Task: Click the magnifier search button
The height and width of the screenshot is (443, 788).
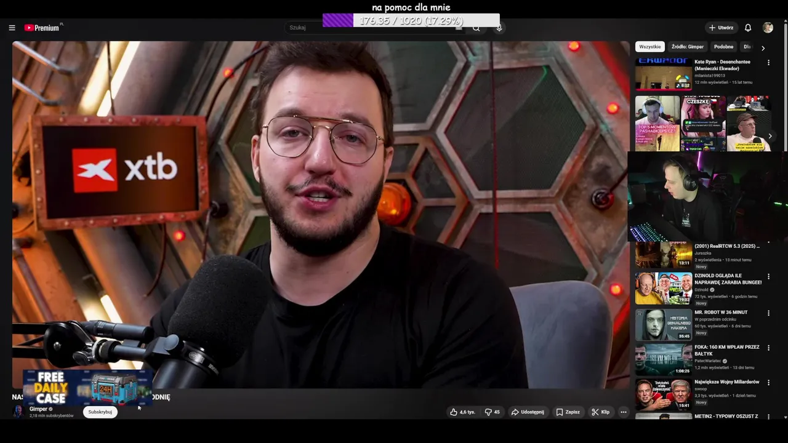Action: (x=476, y=28)
